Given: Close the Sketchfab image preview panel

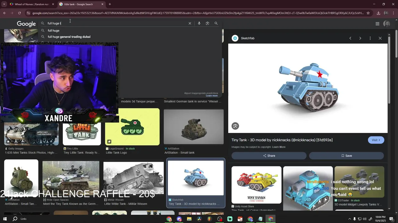Looking at the screenshot, I should coord(380,38).
